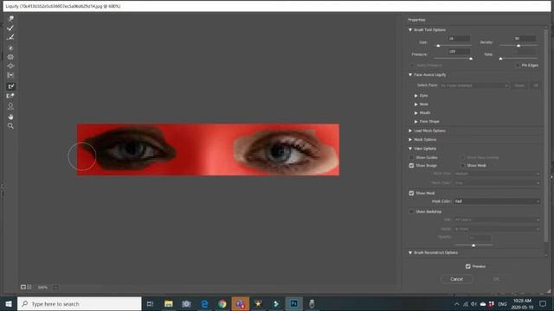The width and height of the screenshot is (554, 311).
Task: Click the brush Size slider
Action: click(x=453, y=46)
